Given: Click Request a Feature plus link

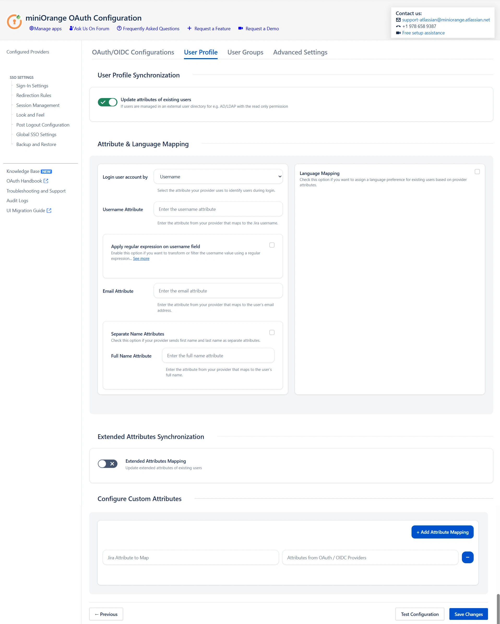Looking at the screenshot, I should (x=209, y=28).
